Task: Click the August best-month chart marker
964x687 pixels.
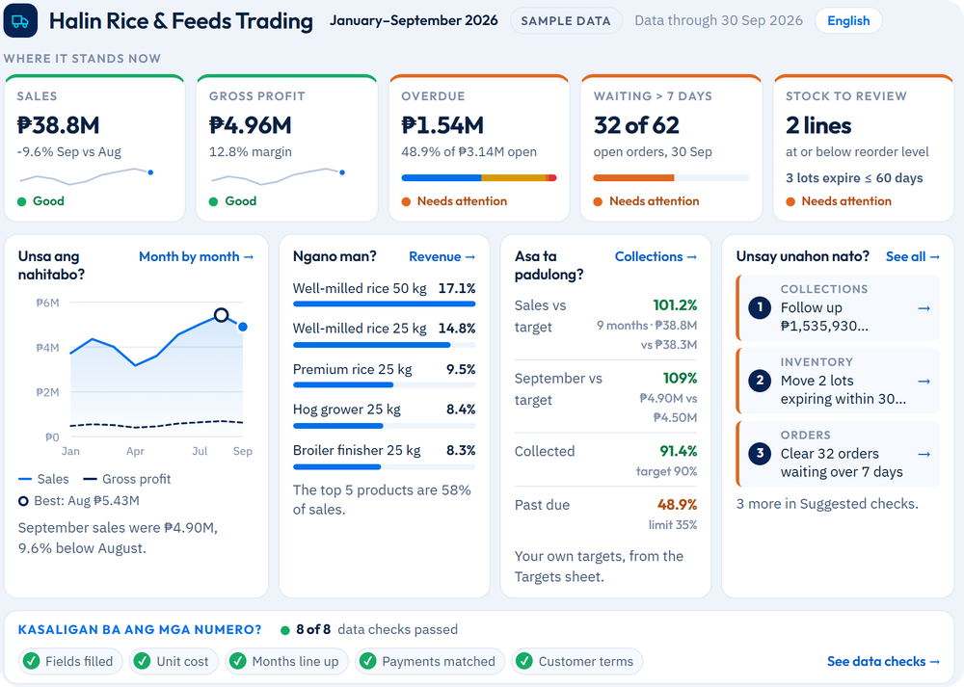Action: pyautogui.click(x=222, y=315)
